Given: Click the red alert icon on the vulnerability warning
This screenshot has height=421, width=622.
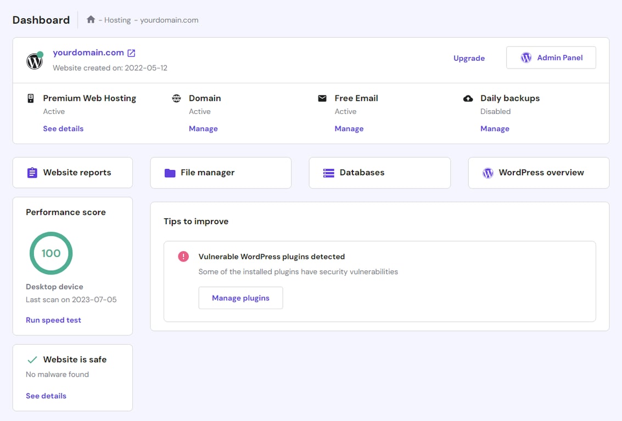Looking at the screenshot, I should point(183,256).
